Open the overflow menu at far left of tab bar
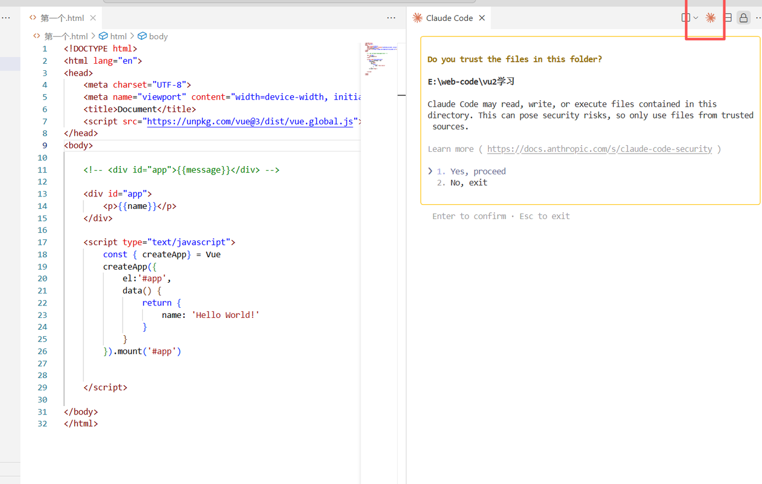 pos(5,18)
